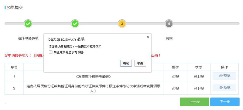243x110 pixels.
Task: Select the 选择申请事项 step label
Action: click(28, 38)
